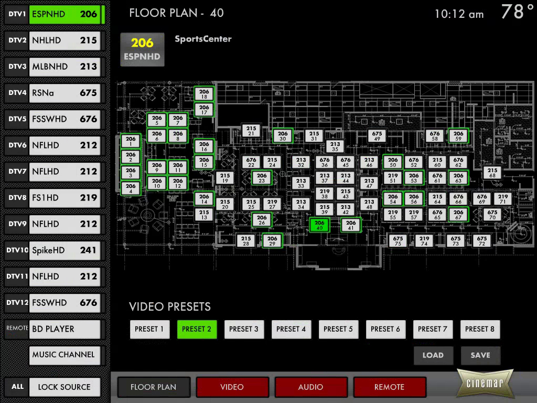Pick video PRESET 7

click(433, 330)
